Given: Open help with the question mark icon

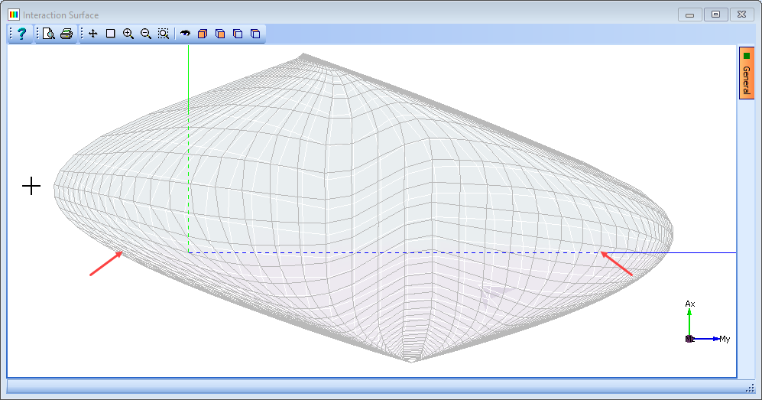Looking at the screenshot, I should coord(21,34).
